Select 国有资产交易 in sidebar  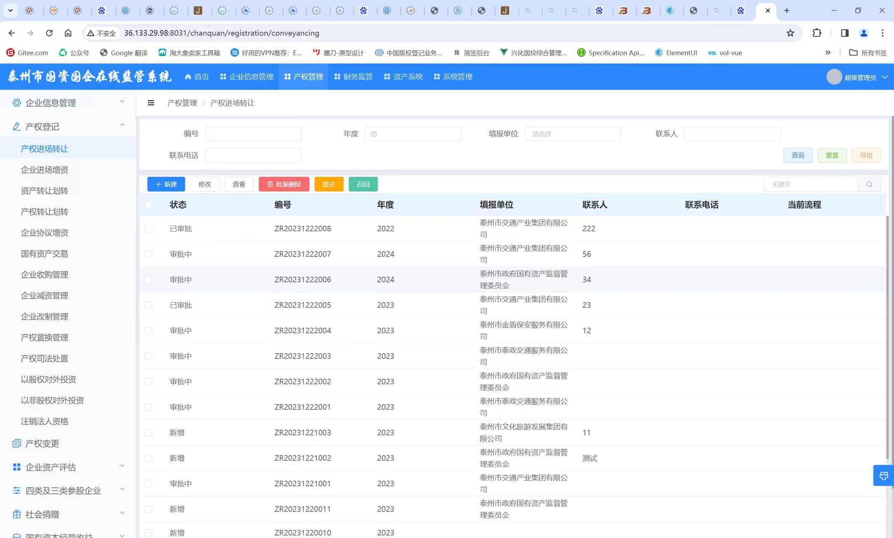[x=45, y=253]
